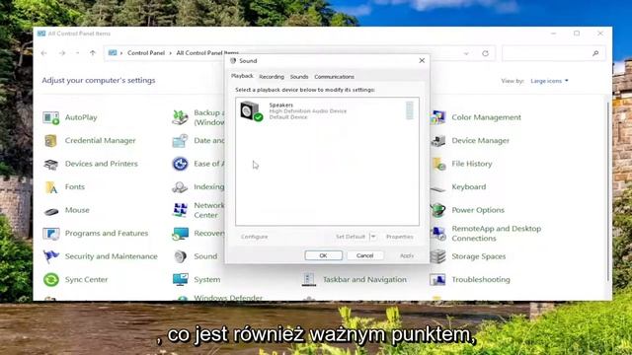Open the Recovery icon in Control Panel
632x355 pixels.
pyautogui.click(x=180, y=234)
